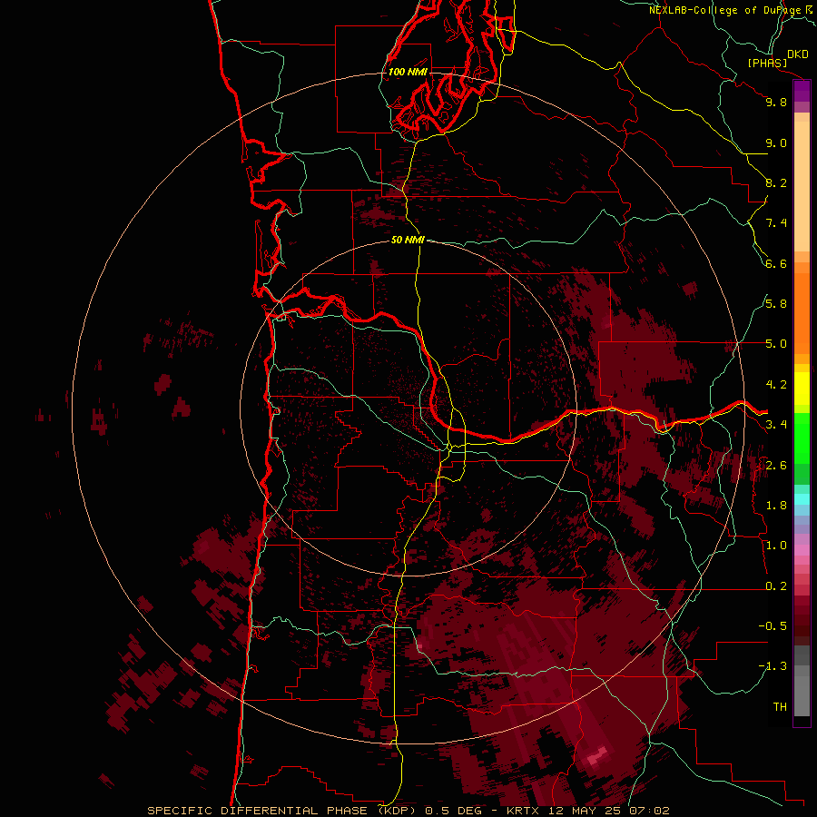The height and width of the screenshot is (817, 817).
Task: Pick the pink section near the 1.0 value
Action: point(802,550)
